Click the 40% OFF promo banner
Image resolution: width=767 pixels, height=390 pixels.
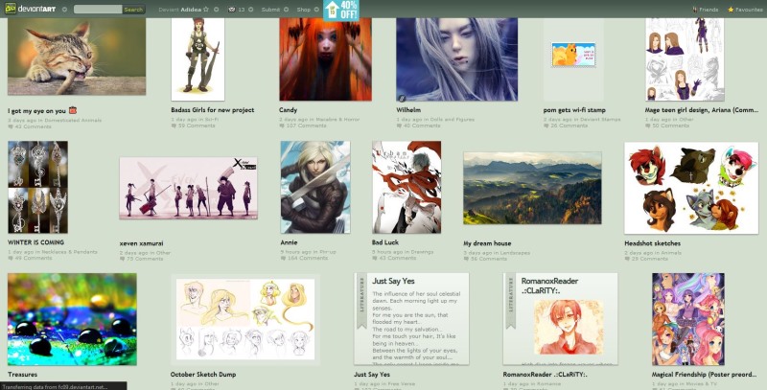click(341, 10)
